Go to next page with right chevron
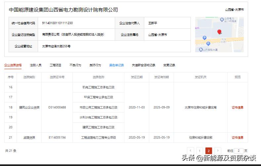Image resolution: width=261 pixels, height=166 pixels. pyautogui.click(x=218, y=151)
